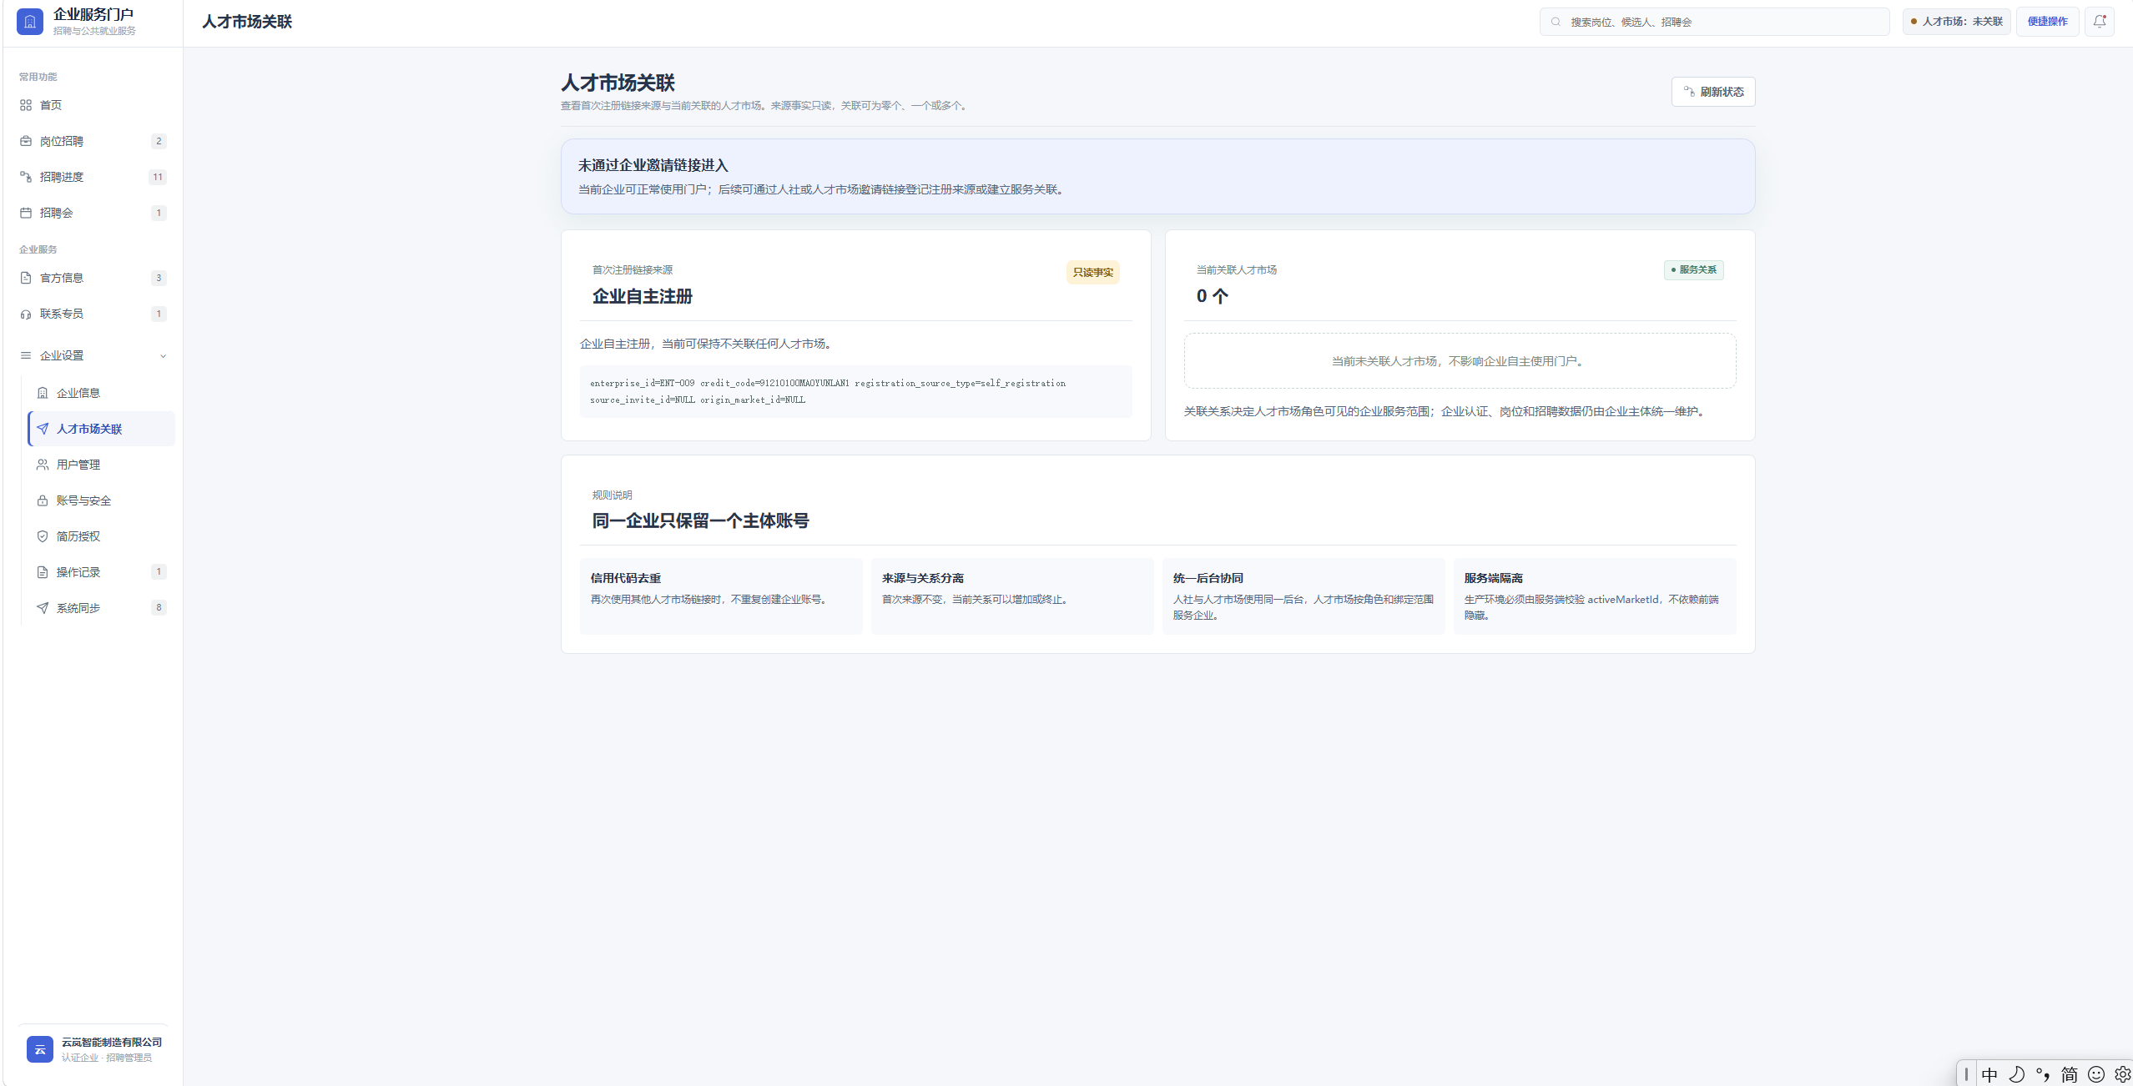
Task: Go to 岗位招聘 menu item
Action: click(x=93, y=141)
